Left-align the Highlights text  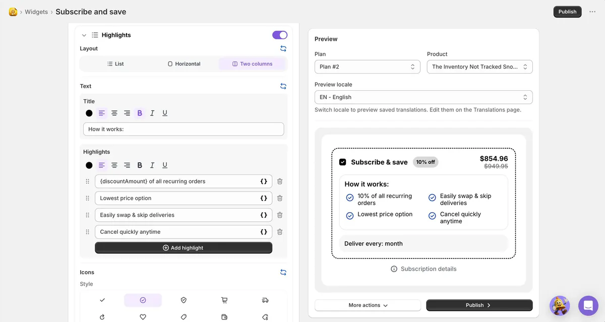[x=102, y=165]
